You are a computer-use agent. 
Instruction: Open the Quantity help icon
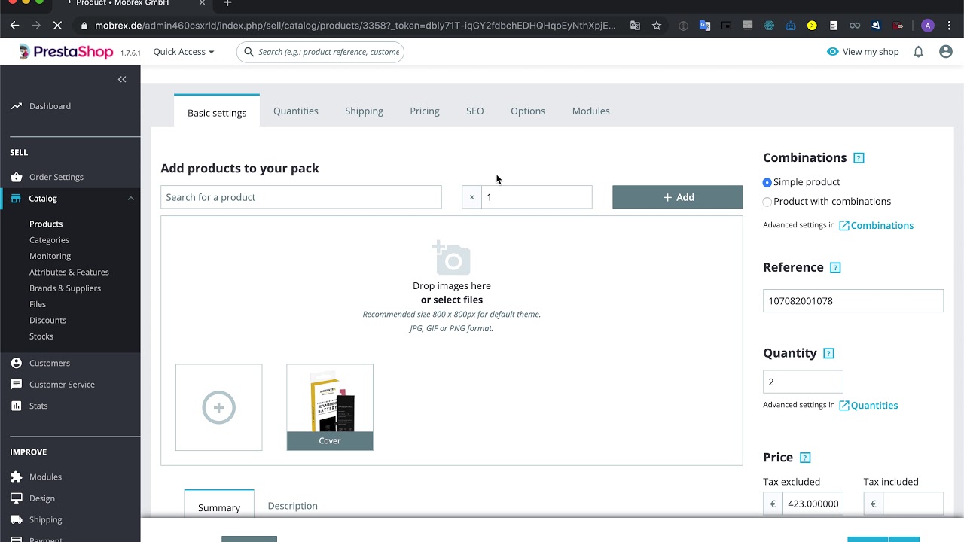coord(828,354)
